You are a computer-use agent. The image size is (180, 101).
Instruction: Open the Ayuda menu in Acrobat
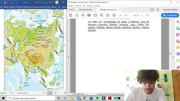(x=97, y=6)
